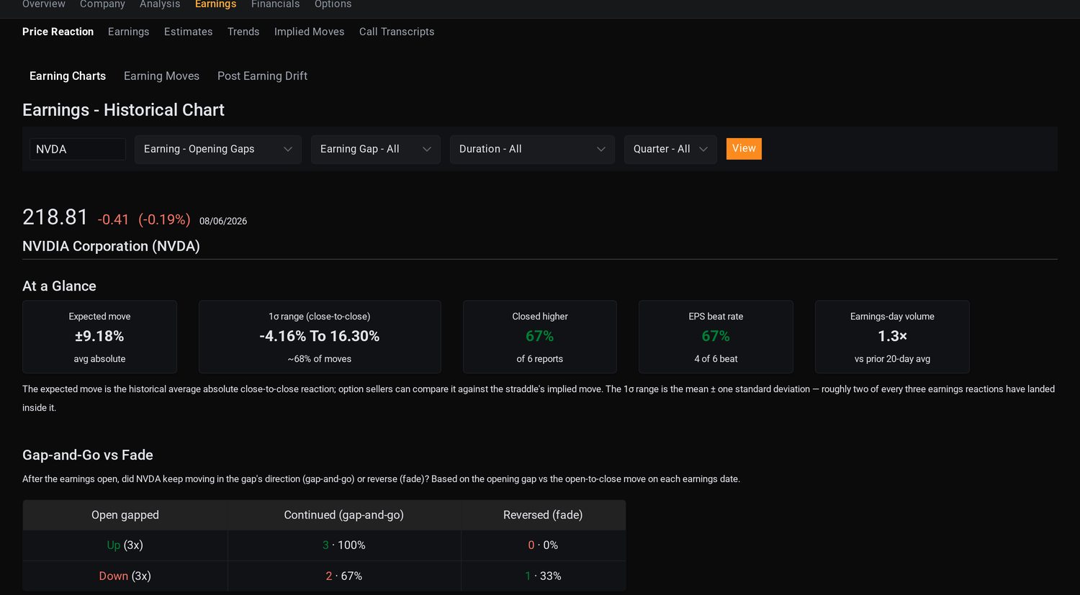The image size is (1080, 595).
Task: Open the Earning Gap - All dropdown
Action: [376, 149]
